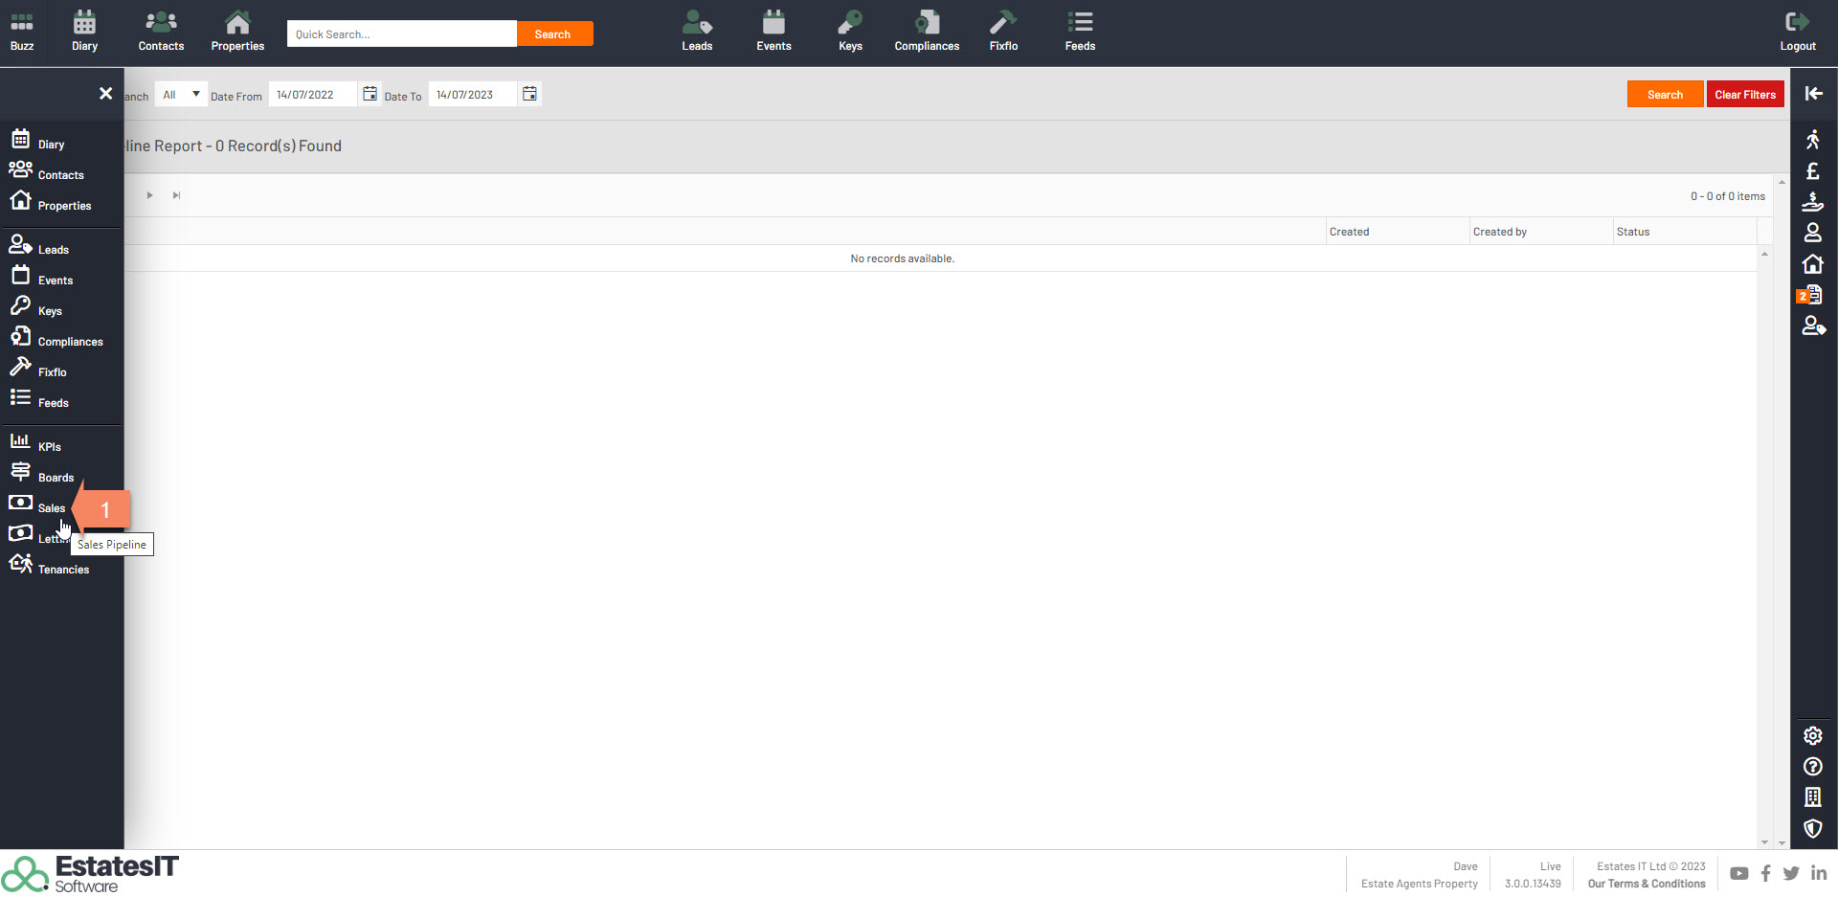Image resolution: width=1838 pixels, height=897 pixels.
Task: Collapse the right panel with arrow icon
Action: click(x=1813, y=94)
